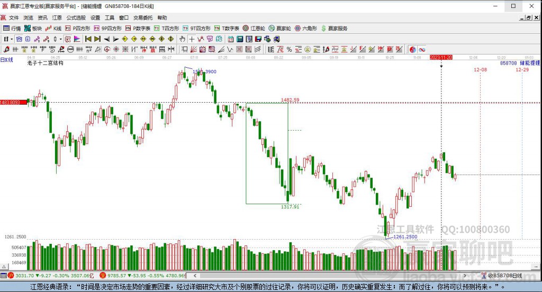Click the black left-arrow step-back icon
Screen dimensions: 542x292
[107, 39]
